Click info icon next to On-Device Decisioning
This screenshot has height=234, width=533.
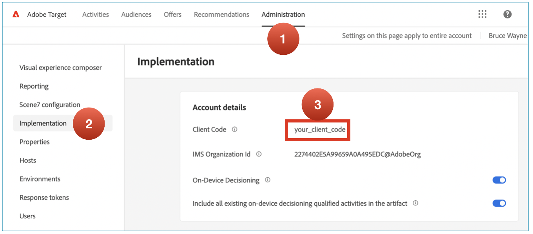[268, 180]
